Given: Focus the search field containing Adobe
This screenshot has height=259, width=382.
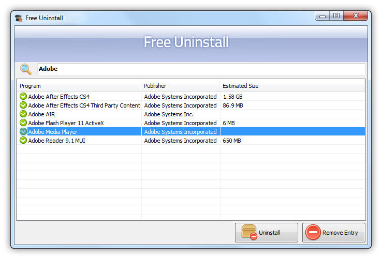Looking at the screenshot, I should pyautogui.click(x=201, y=69).
